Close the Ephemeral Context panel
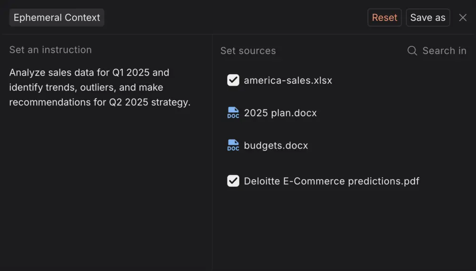 [463, 18]
